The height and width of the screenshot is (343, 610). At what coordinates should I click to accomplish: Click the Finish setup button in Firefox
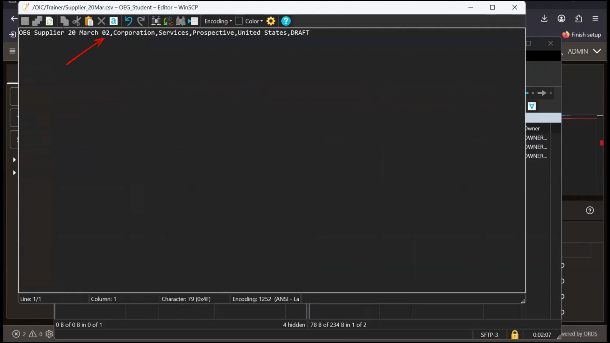tap(582, 35)
